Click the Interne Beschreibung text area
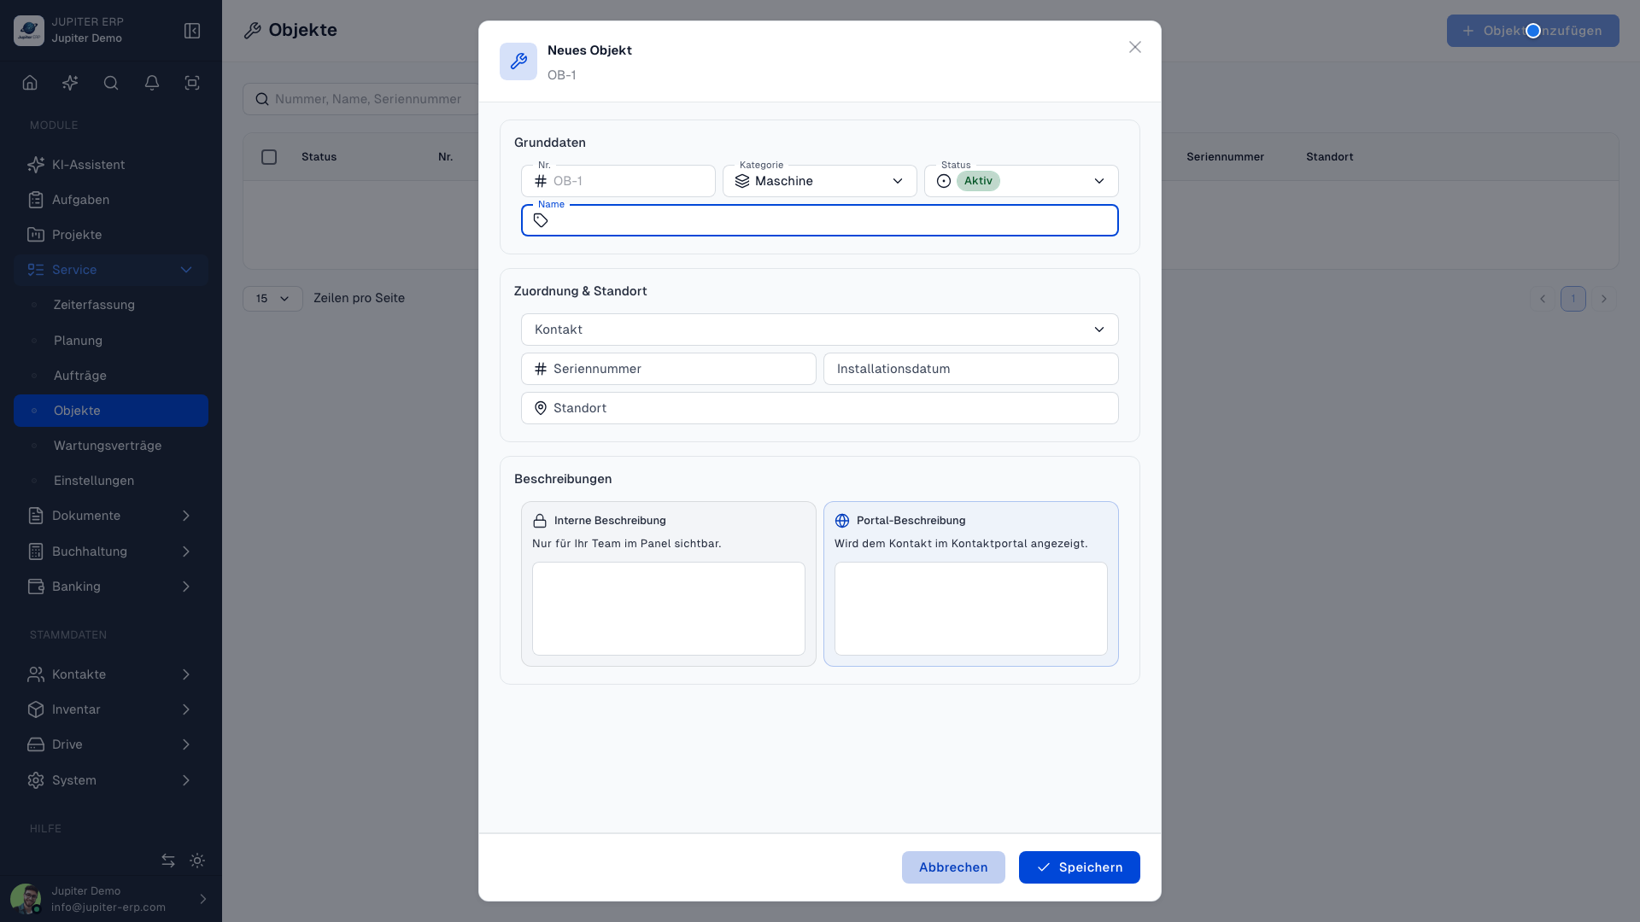The width and height of the screenshot is (1640, 922). (x=669, y=609)
